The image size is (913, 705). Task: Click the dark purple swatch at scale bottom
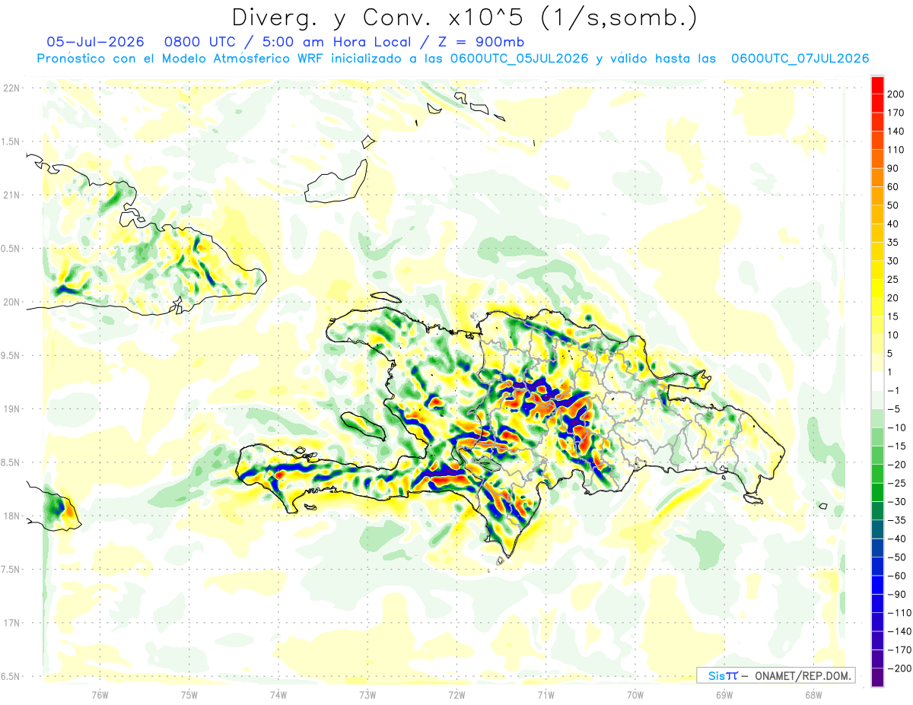coord(877,678)
